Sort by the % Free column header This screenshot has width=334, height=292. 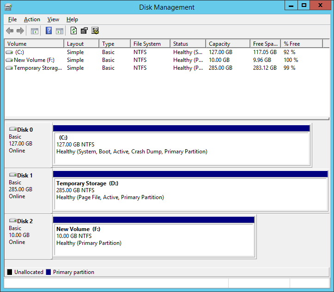click(x=302, y=44)
